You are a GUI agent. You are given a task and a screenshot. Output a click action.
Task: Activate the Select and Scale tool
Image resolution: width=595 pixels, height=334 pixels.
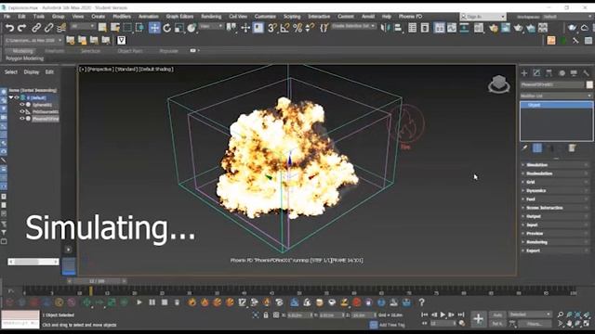[179, 28]
